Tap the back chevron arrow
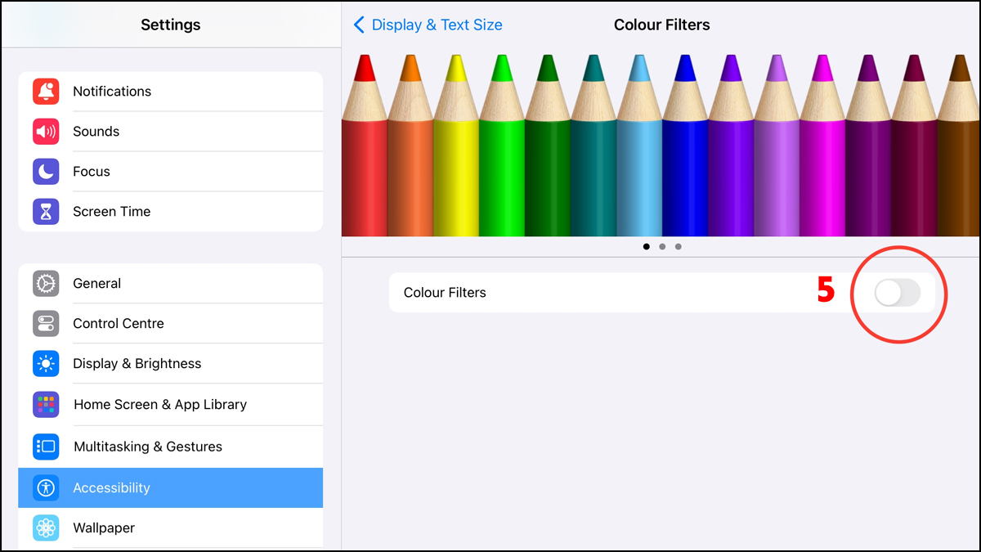Viewport: 981px width, 552px height. pos(359,25)
